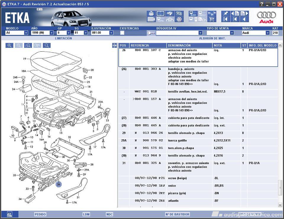The height and width of the screenshot is (219, 284).
Task: Click the NDC button
Action: 109,214
